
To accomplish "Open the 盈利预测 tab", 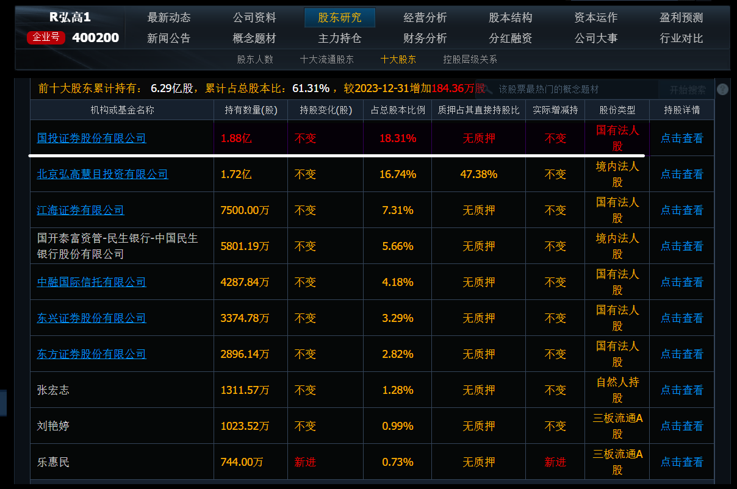I will (681, 18).
